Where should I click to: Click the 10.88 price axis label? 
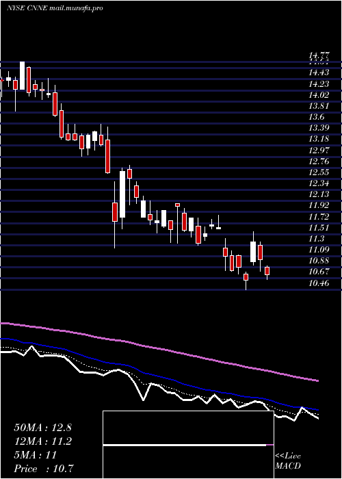319,261
